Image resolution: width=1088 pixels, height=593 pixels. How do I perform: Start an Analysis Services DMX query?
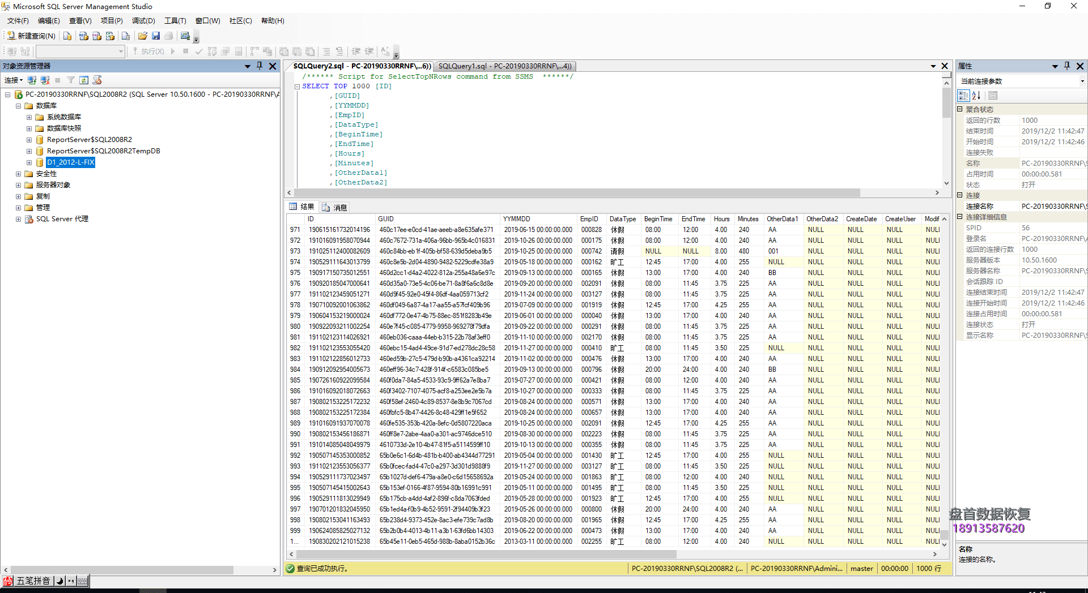(97, 36)
